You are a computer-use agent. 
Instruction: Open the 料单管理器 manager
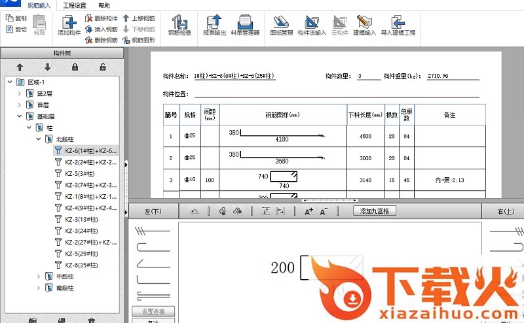pyautogui.click(x=245, y=24)
